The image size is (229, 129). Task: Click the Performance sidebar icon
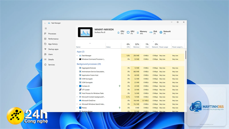coord(45,39)
